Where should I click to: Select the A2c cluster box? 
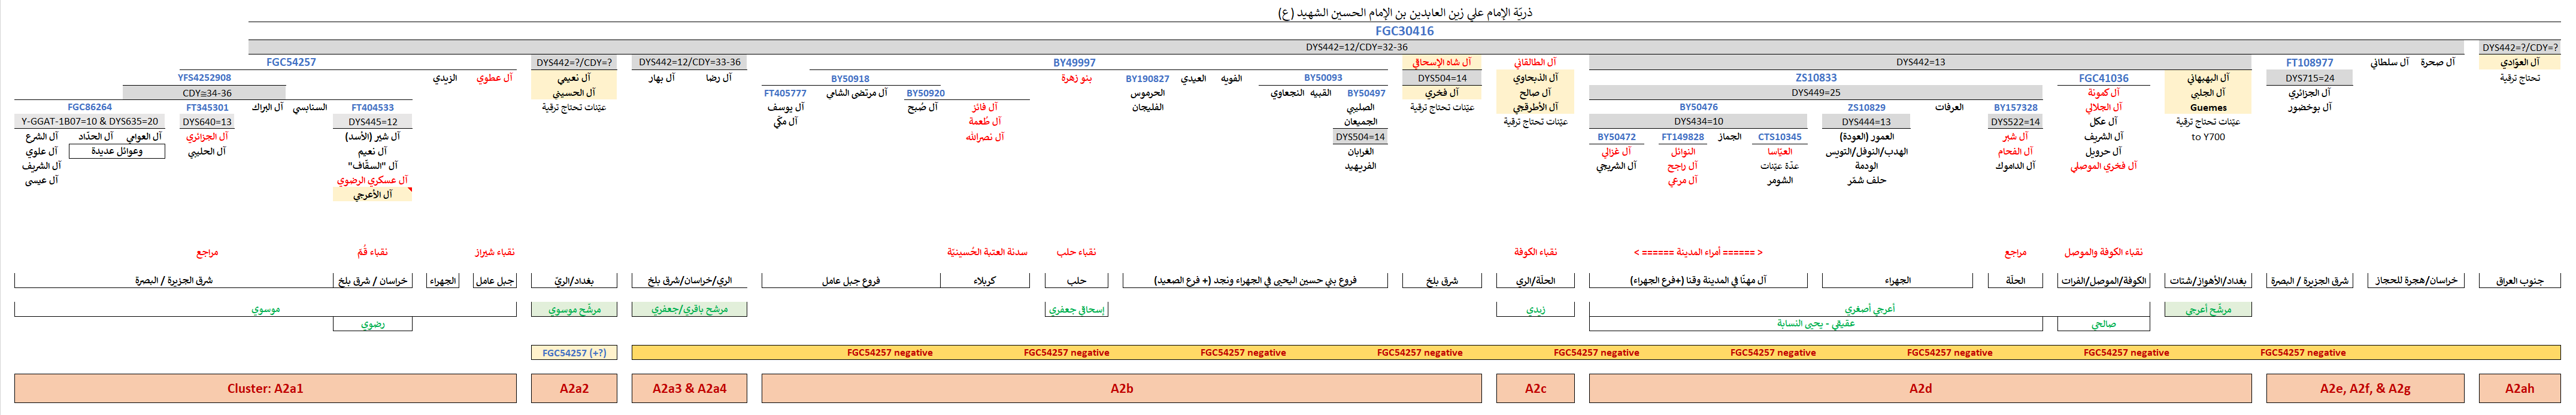coord(1535,388)
